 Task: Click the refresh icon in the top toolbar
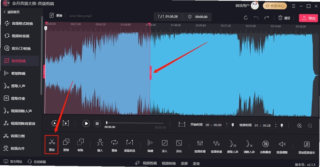246,18
